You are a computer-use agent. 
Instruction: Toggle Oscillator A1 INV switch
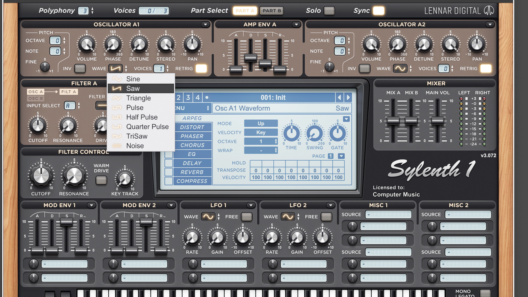[x=80, y=68]
